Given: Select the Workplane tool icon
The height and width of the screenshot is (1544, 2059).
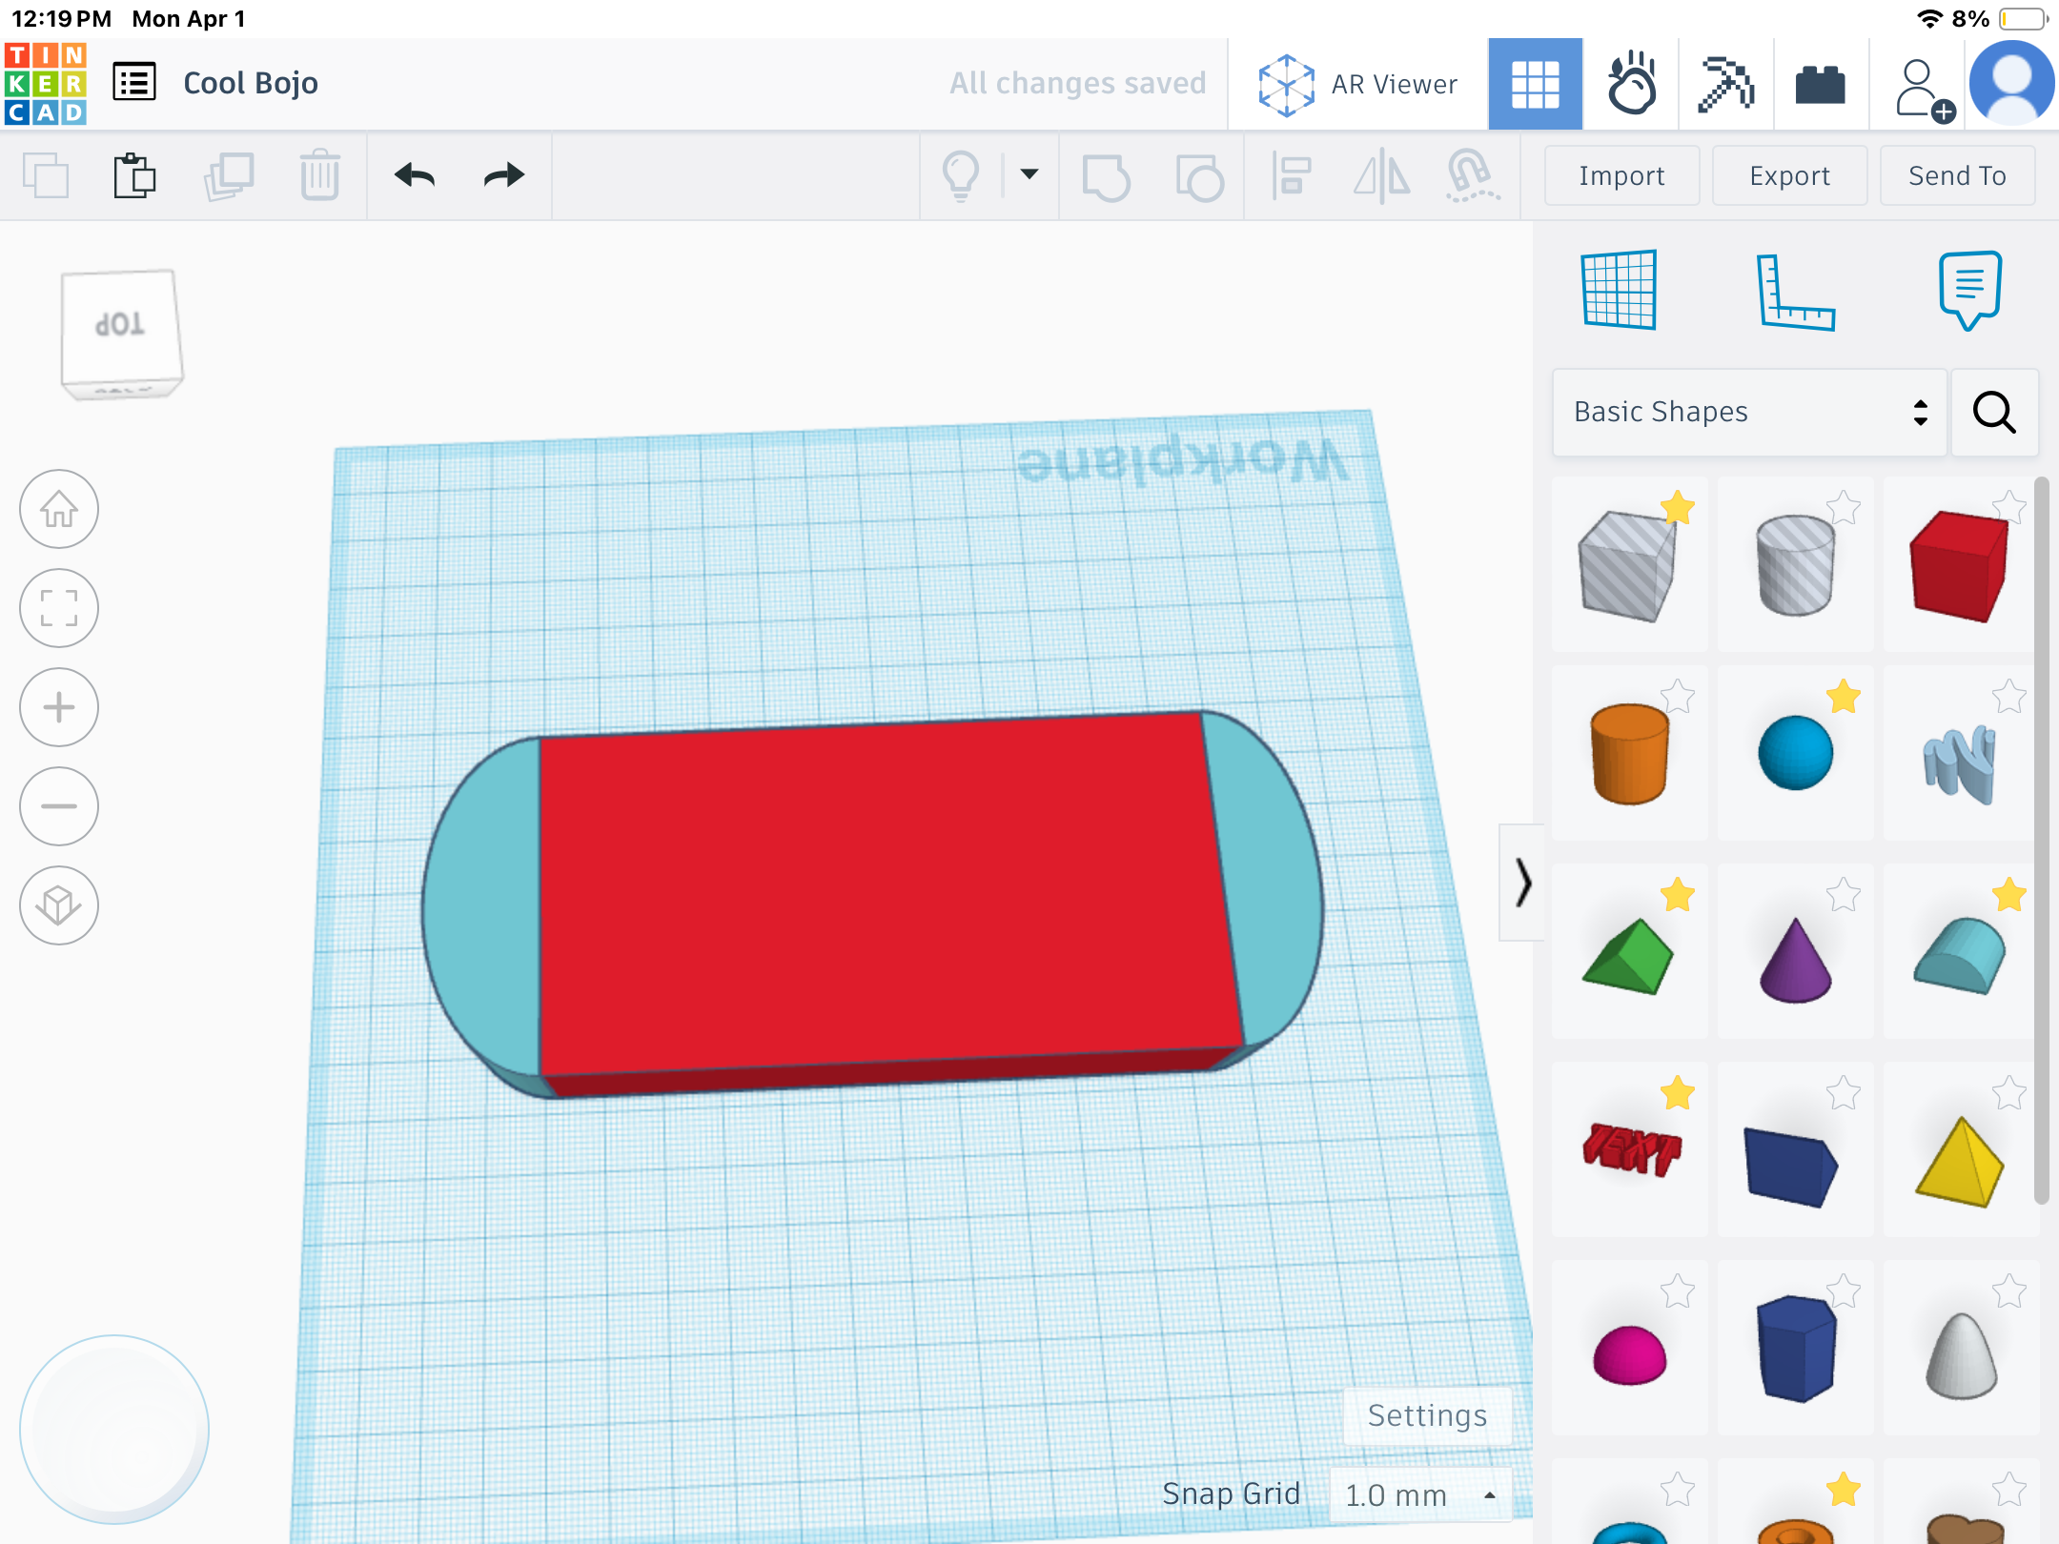Looking at the screenshot, I should pyautogui.click(x=1619, y=290).
